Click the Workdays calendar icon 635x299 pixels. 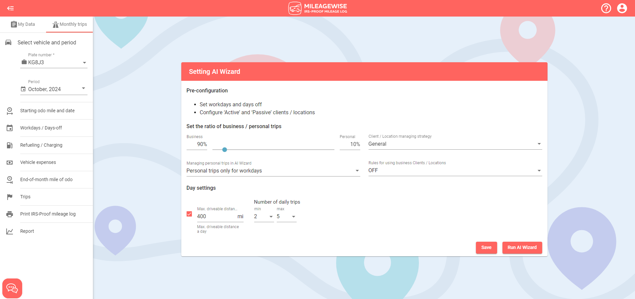(x=10, y=128)
